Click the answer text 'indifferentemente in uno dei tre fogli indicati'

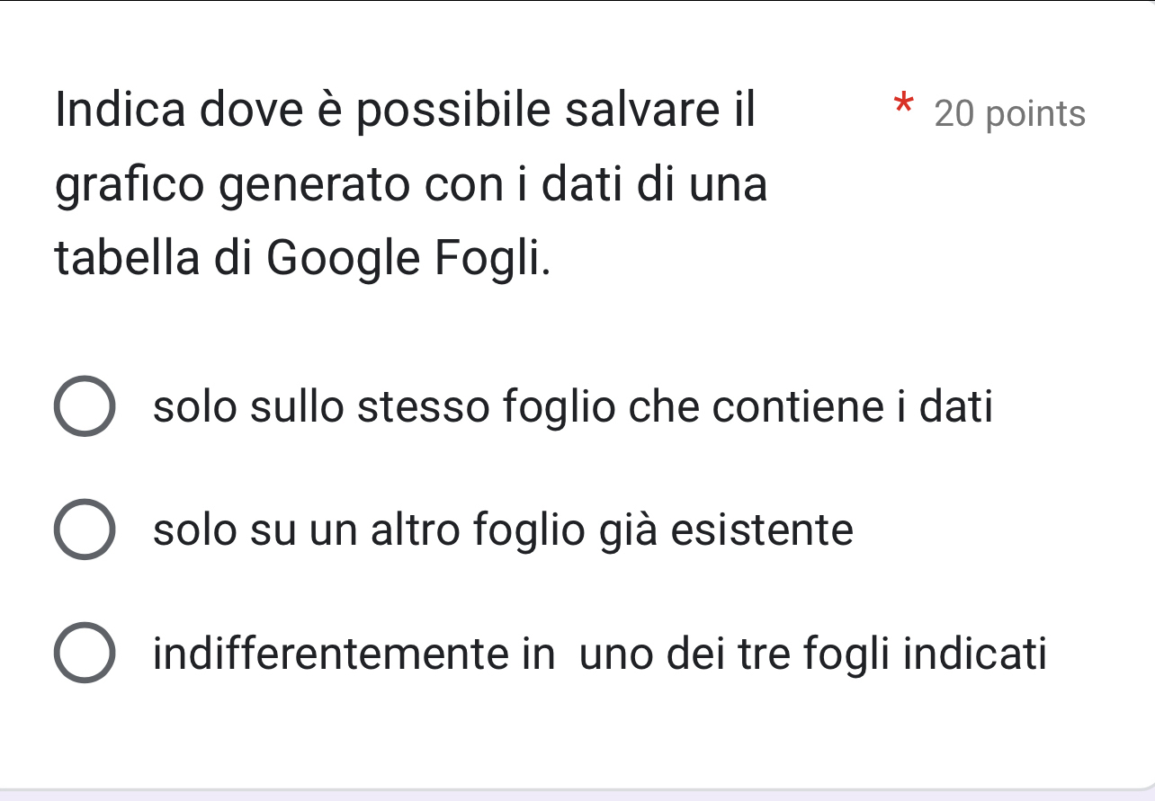(x=600, y=653)
